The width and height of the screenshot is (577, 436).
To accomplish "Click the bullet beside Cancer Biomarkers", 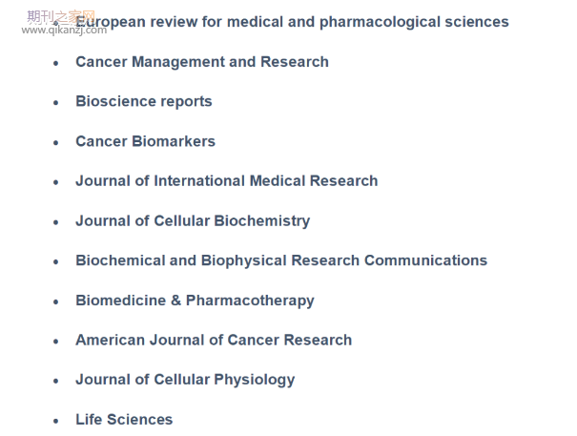I will [x=56, y=143].
